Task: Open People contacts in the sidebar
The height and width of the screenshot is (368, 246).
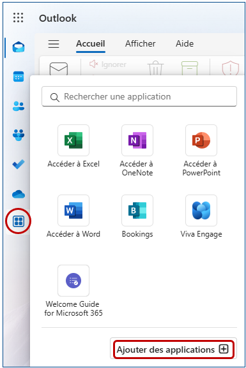Action: (19, 106)
